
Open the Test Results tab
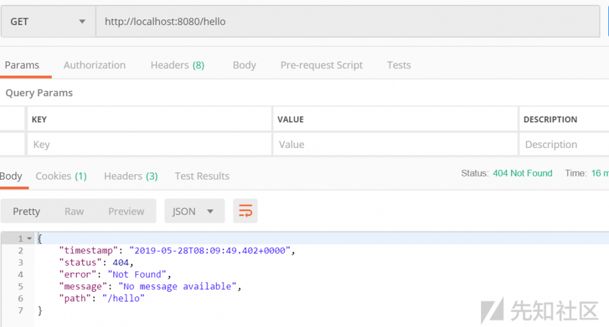(202, 176)
